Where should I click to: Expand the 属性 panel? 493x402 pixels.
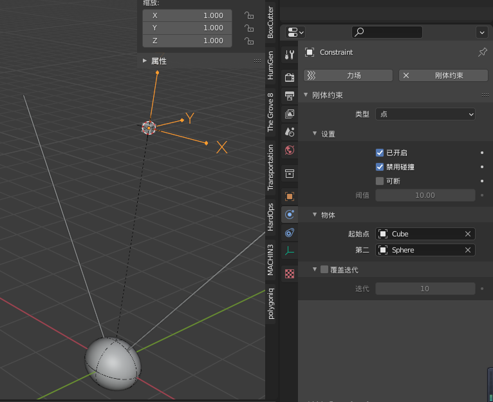(x=145, y=61)
